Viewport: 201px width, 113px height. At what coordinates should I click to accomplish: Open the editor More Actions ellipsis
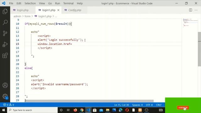coord(196,10)
